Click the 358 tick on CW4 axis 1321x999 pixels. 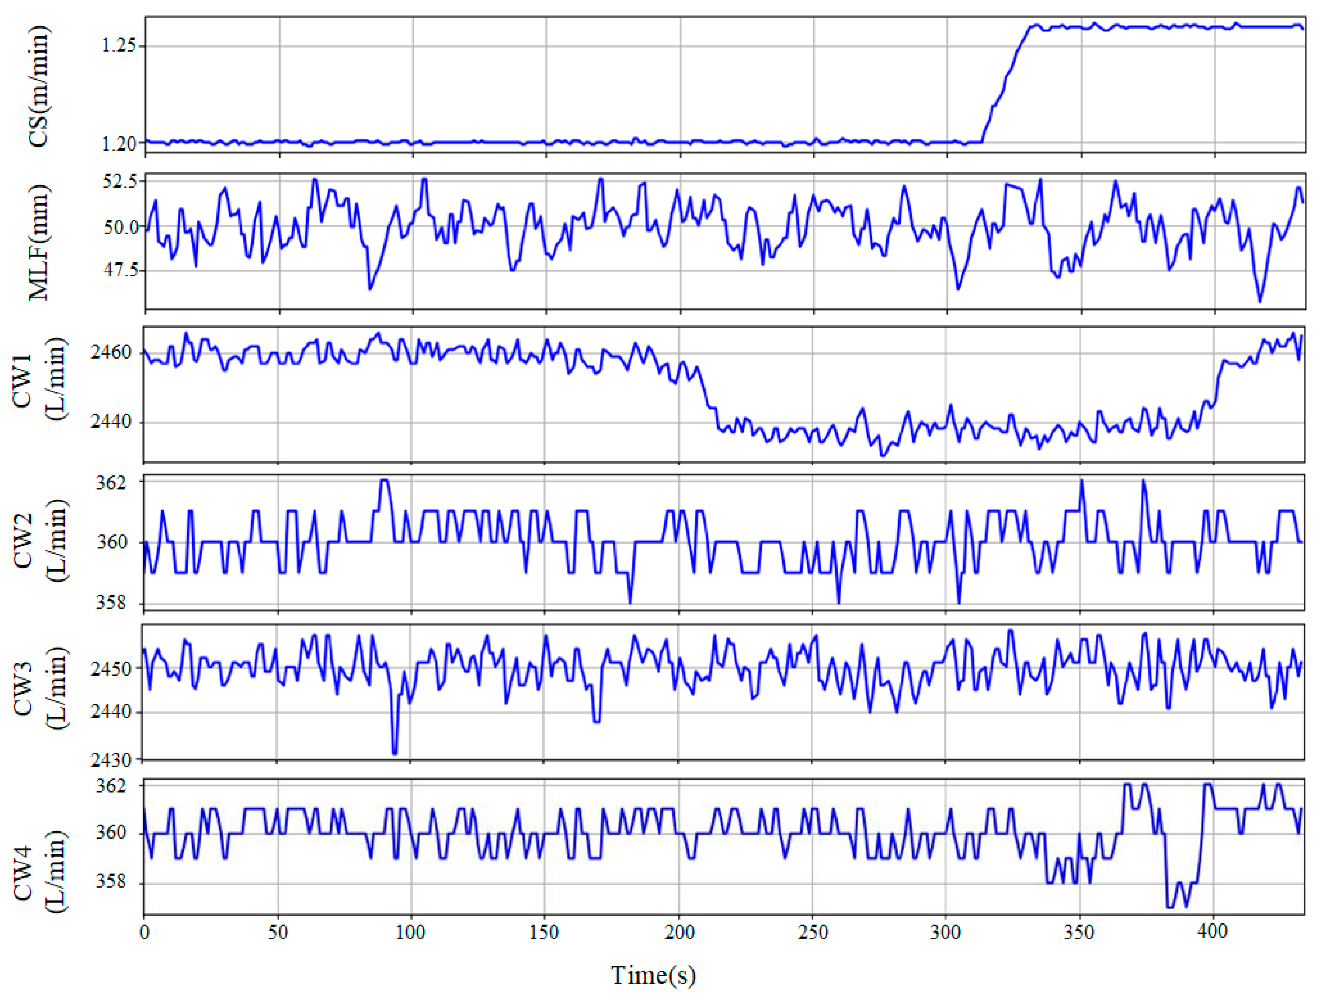(x=112, y=882)
